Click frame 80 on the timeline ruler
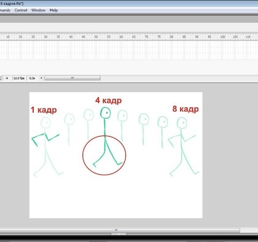 (171, 37)
